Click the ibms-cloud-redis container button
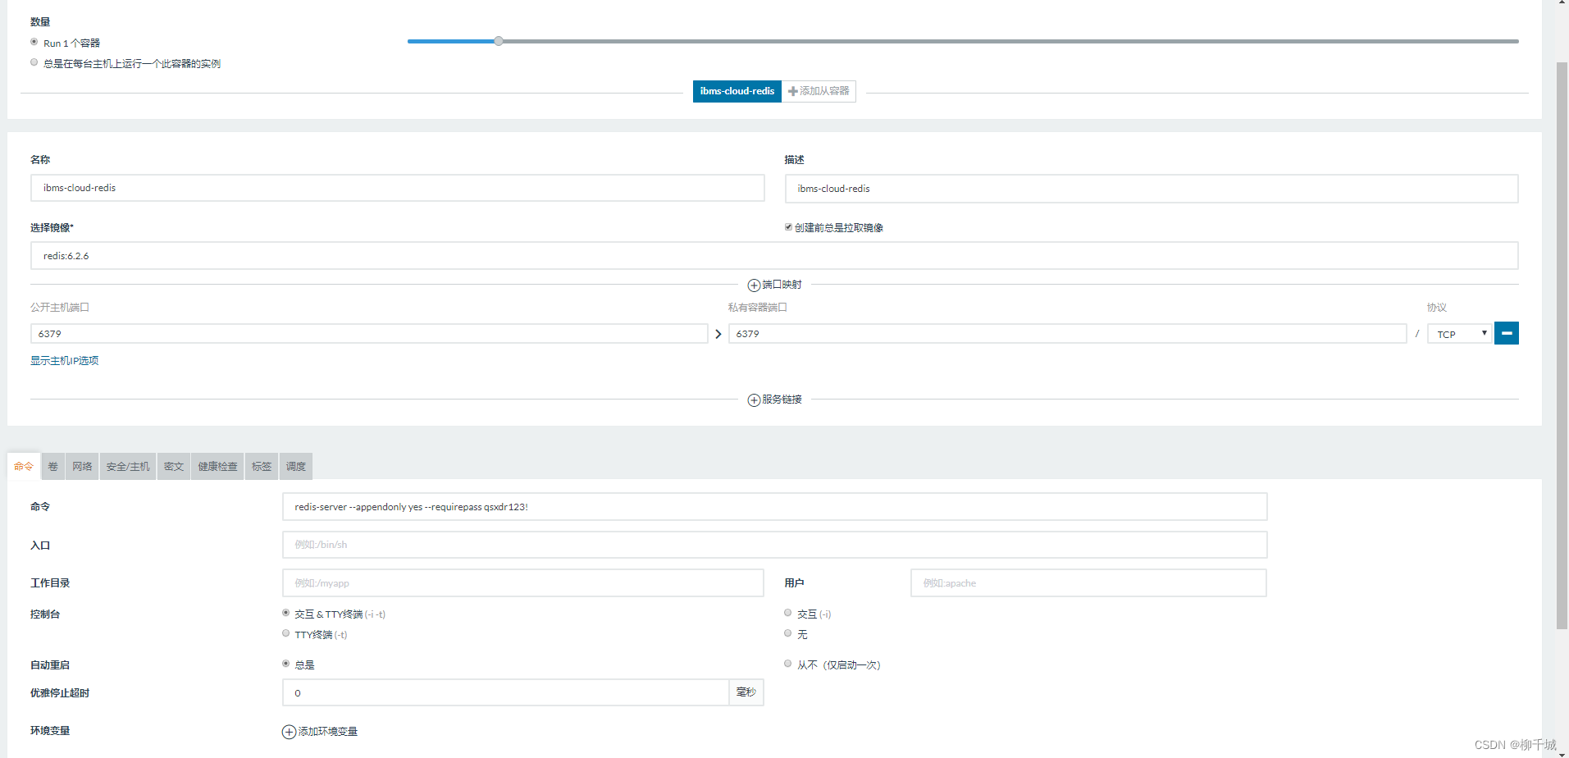 tap(737, 91)
